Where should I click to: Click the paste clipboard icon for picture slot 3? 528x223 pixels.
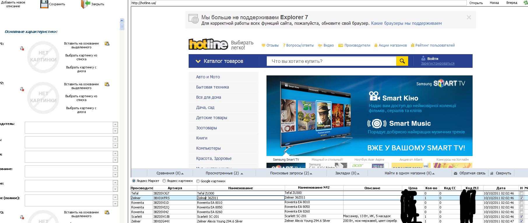click(107, 212)
